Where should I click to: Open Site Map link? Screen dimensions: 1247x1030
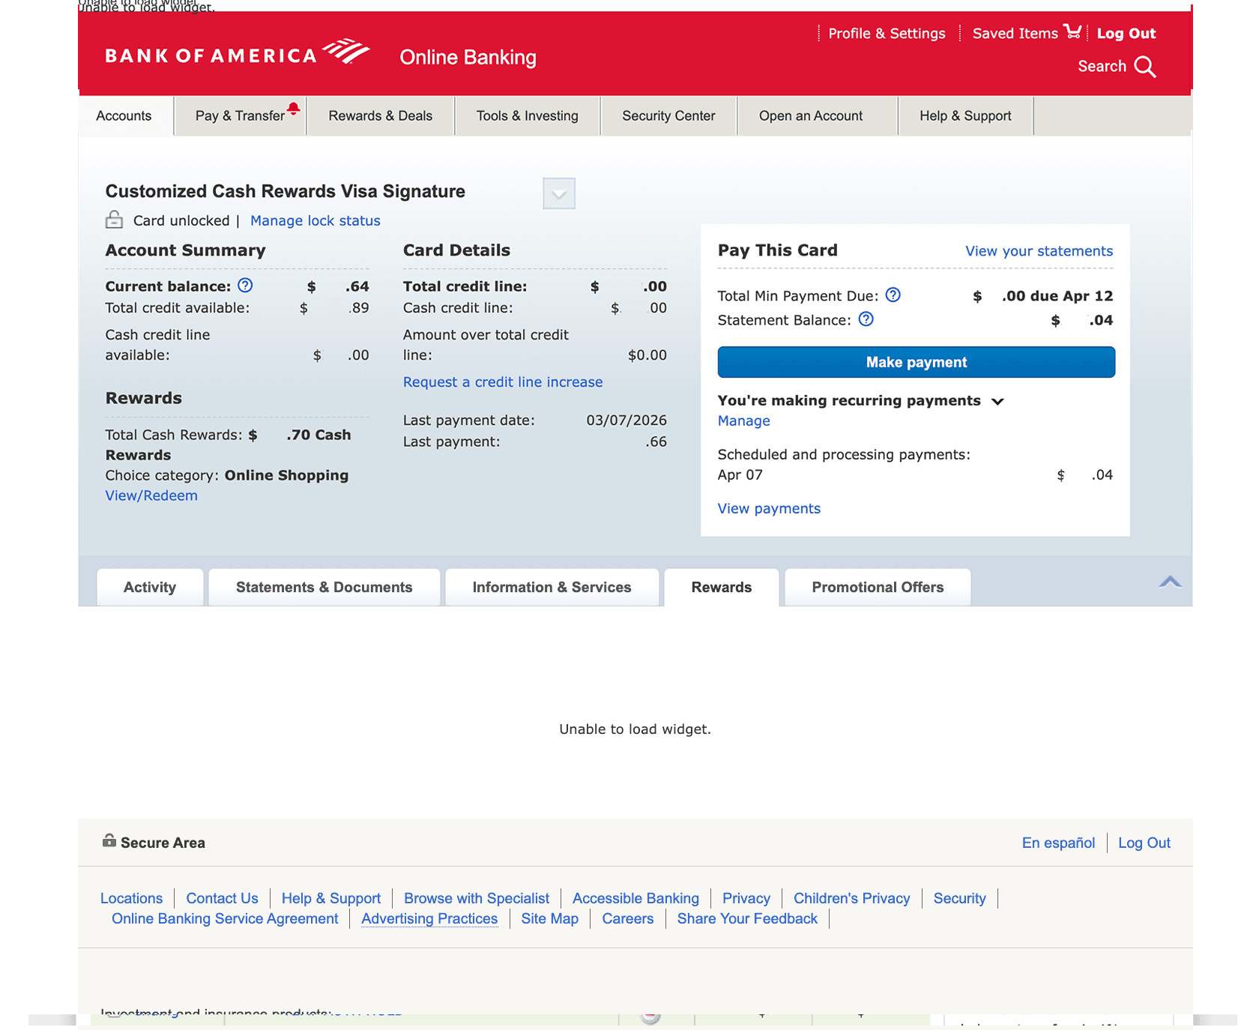549,918
